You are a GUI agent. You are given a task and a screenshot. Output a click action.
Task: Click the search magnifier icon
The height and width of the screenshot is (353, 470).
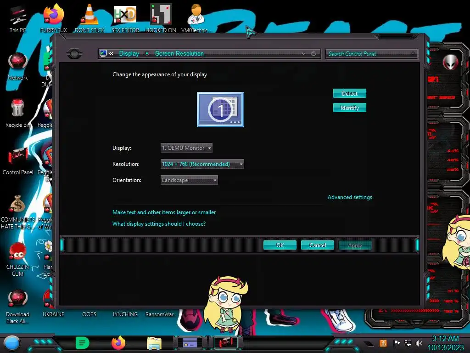click(x=413, y=53)
